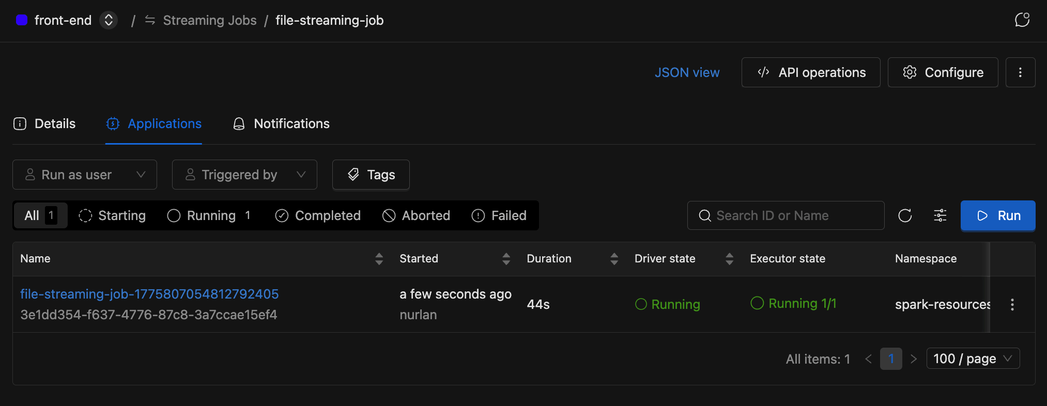
Task: Click the refresh applications list icon
Action: coord(905,215)
